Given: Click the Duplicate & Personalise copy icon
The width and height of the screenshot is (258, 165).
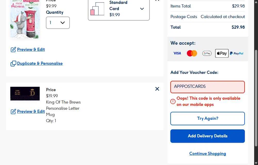Looking at the screenshot, I should coord(13,64).
